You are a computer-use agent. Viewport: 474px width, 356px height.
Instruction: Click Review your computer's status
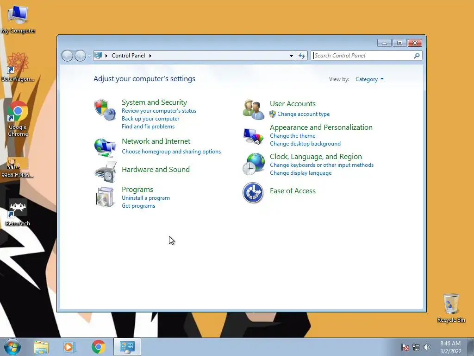[x=159, y=111]
